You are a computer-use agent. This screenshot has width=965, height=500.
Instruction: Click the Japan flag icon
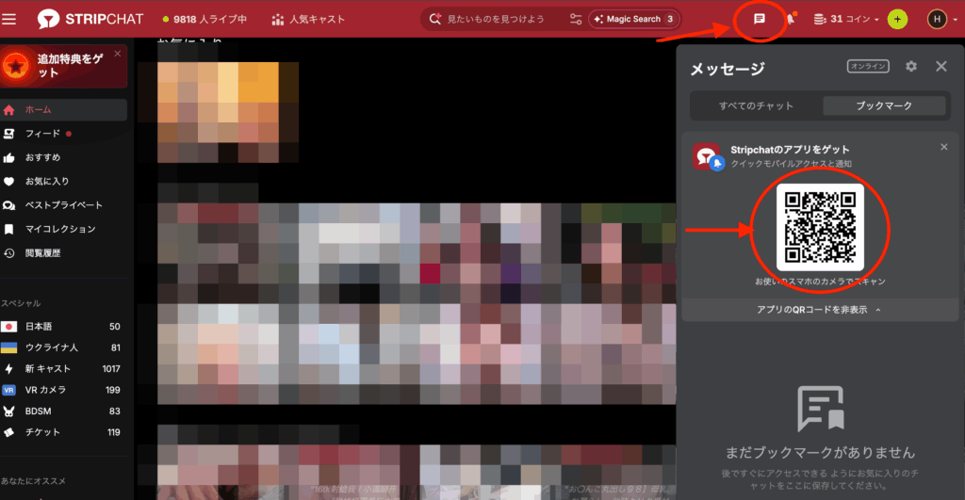(x=8, y=327)
